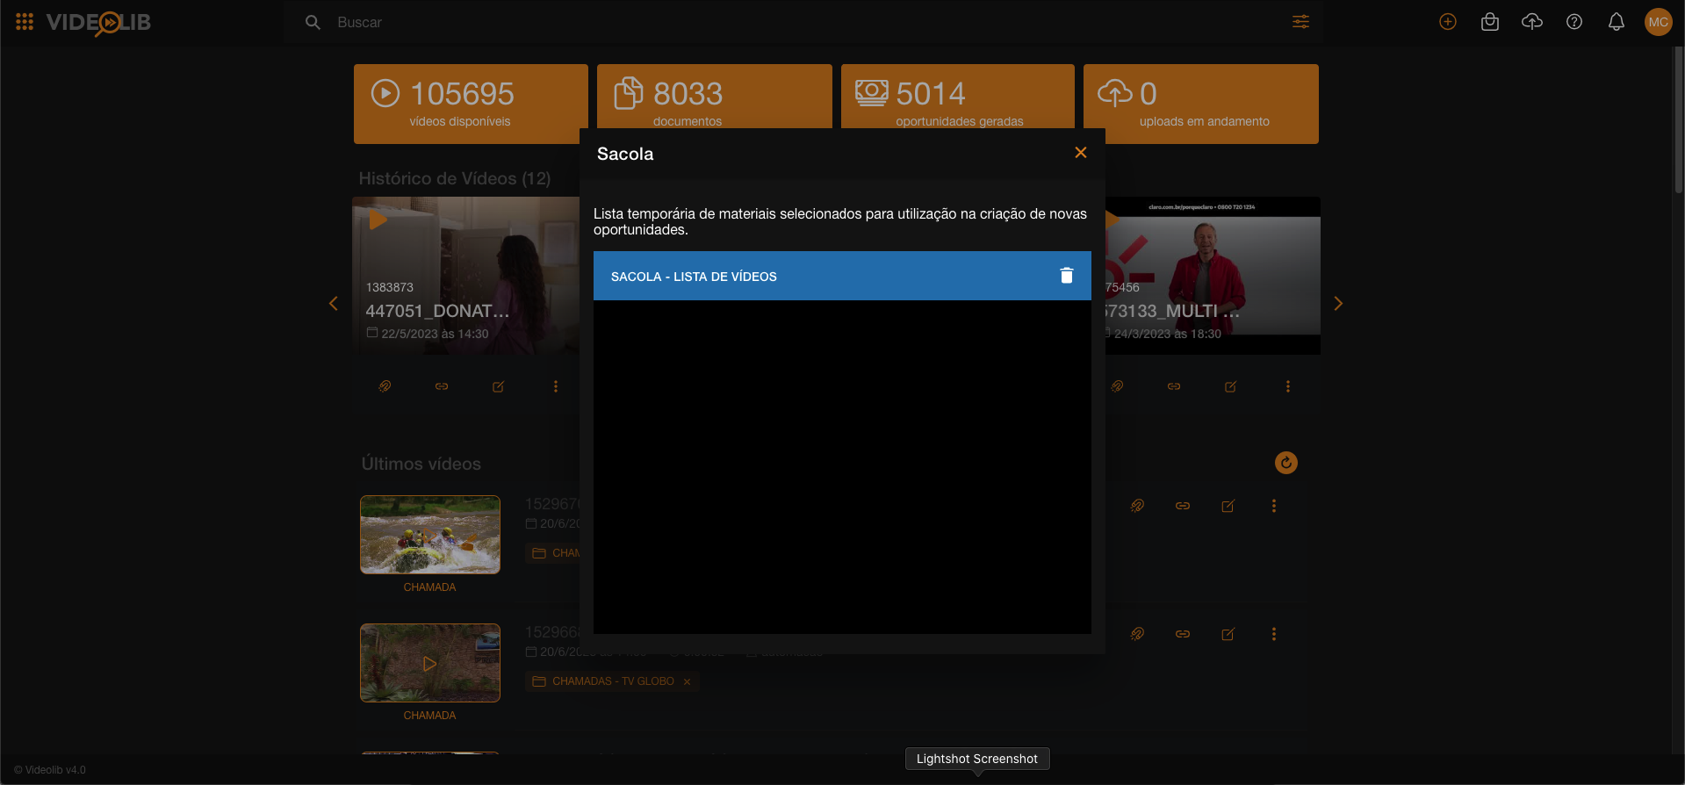Click link icon in second Últimos vídeos row
This screenshot has height=785, width=1685.
pos(1183,634)
